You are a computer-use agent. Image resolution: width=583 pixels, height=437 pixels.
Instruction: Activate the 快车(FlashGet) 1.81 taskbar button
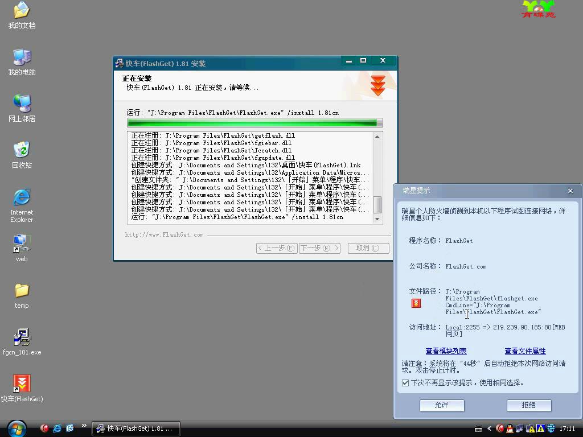pyautogui.click(x=136, y=428)
